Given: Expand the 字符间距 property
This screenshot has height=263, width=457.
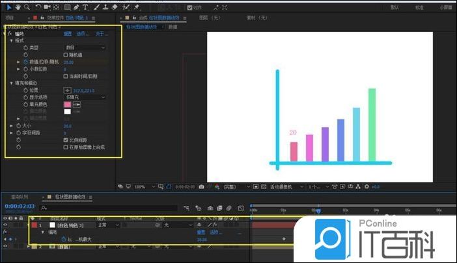Looking at the screenshot, I should pyautogui.click(x=11, y=133).
